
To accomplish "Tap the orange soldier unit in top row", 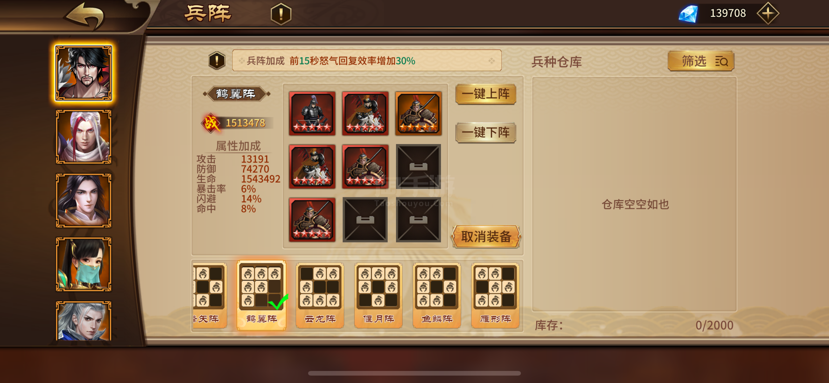I will [x=419, y=113].
